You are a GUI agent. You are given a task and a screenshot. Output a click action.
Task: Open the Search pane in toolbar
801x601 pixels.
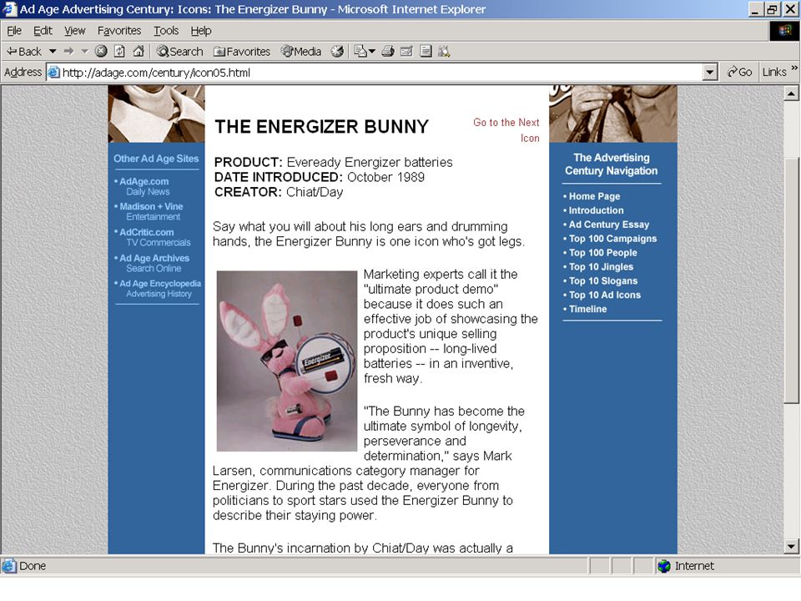[x=180, y=51]
